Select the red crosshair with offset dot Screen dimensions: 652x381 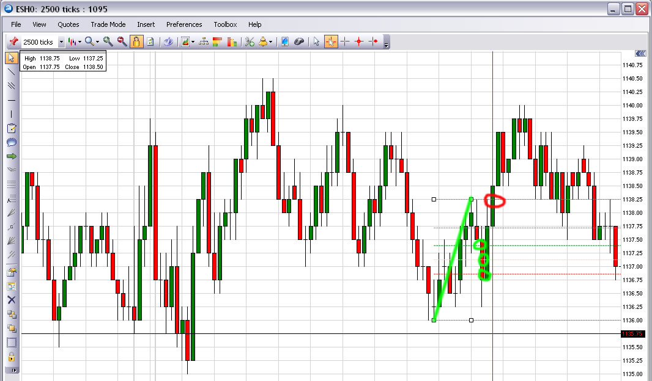click(x=374, y=42)
